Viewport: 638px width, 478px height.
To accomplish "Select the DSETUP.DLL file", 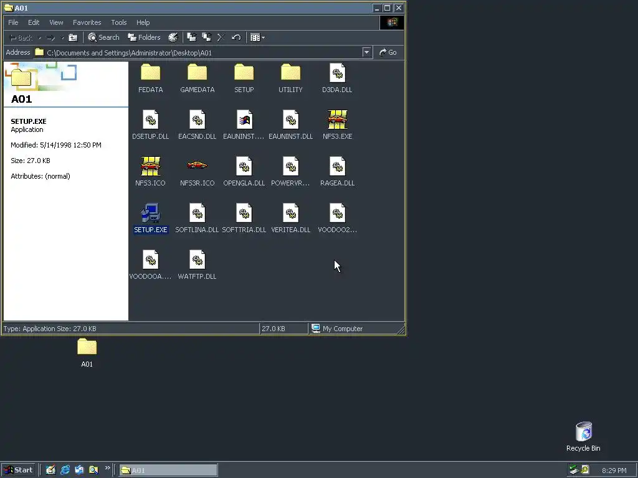I will (x=151, y=125).
